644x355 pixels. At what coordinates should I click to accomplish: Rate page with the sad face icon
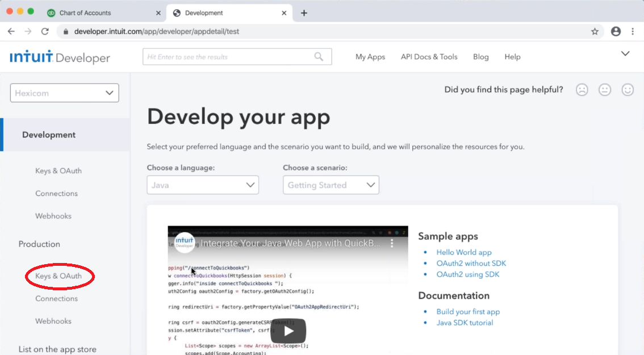tap(582, 90)
